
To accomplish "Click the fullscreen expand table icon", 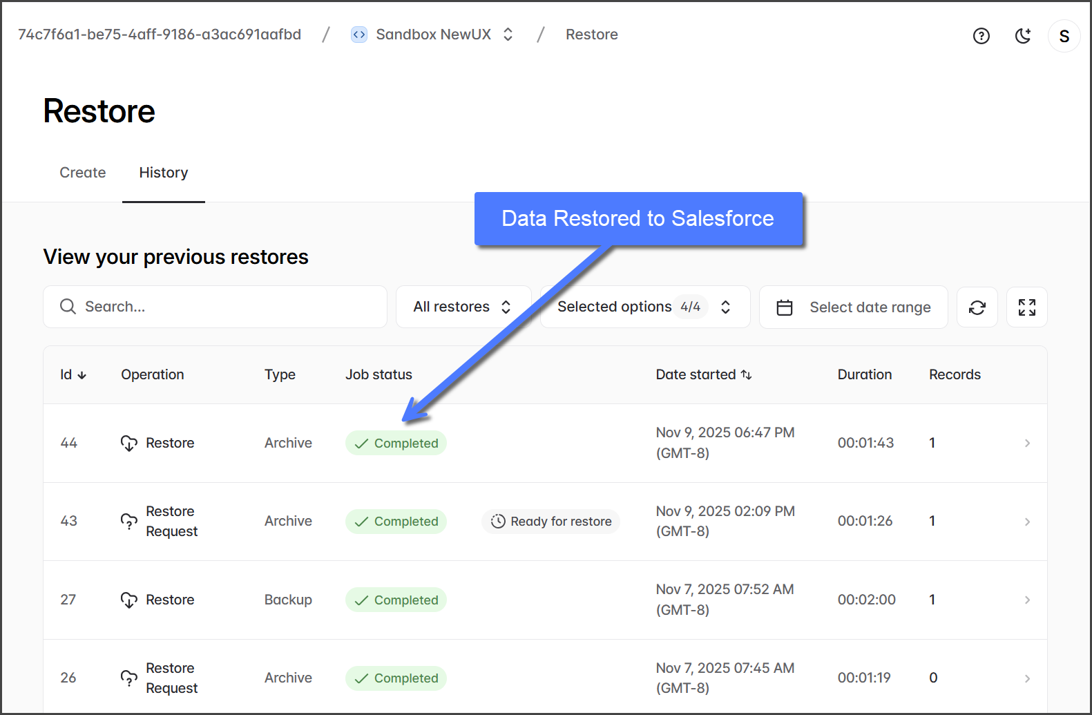I will (1026, 307).
